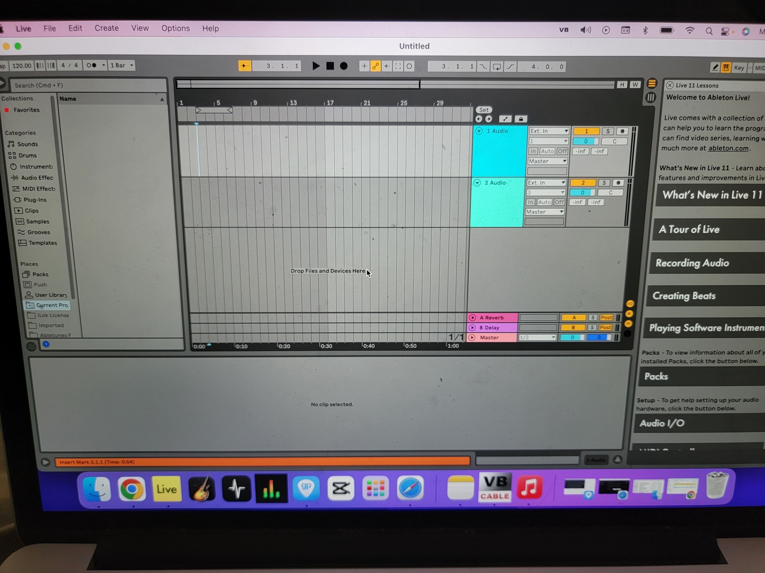Toggle the Automation Arm icon
Screen dimensions: 765x573
click(x=376, y=66)
